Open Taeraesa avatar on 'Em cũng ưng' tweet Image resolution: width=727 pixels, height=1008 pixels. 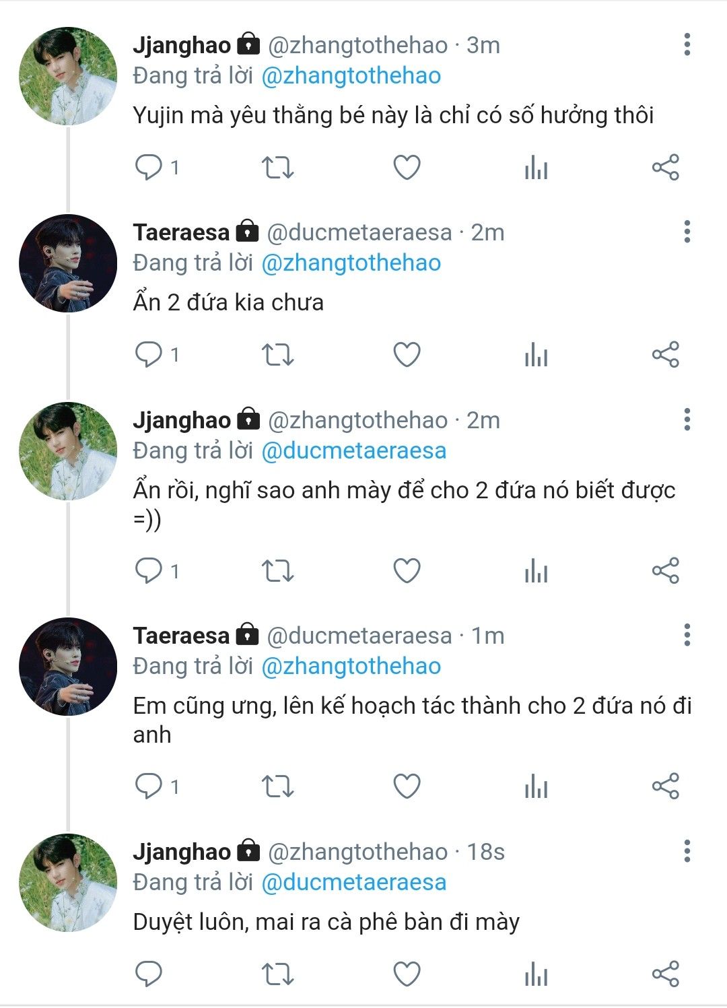[67, 667]
